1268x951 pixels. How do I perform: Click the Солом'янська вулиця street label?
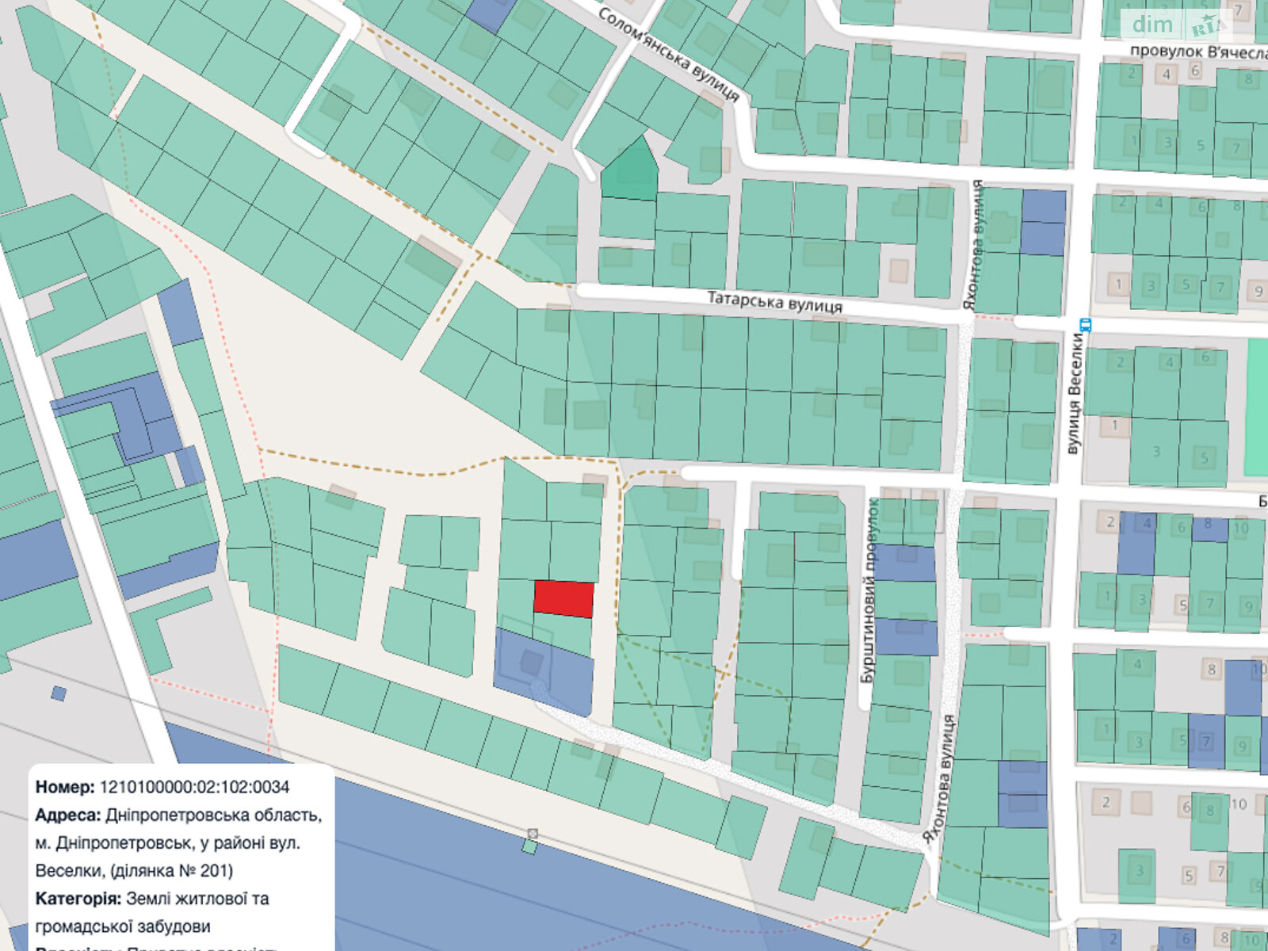coord(668,55)
